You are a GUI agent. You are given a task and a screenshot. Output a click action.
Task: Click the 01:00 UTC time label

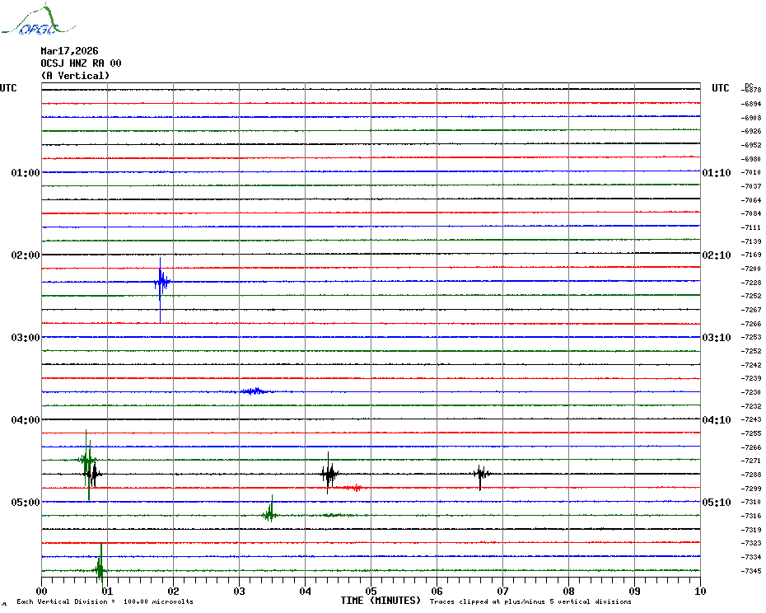pyautogui.click(x=25, y=173)
